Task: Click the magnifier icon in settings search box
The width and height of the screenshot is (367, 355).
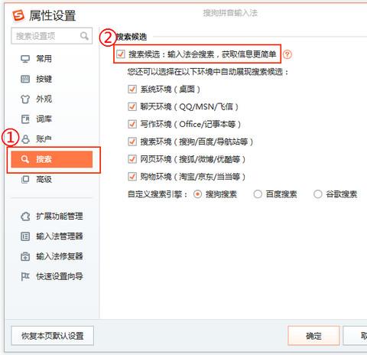Action: [84, 36]
